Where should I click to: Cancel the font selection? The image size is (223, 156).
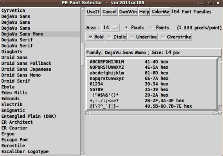point(110,12)
